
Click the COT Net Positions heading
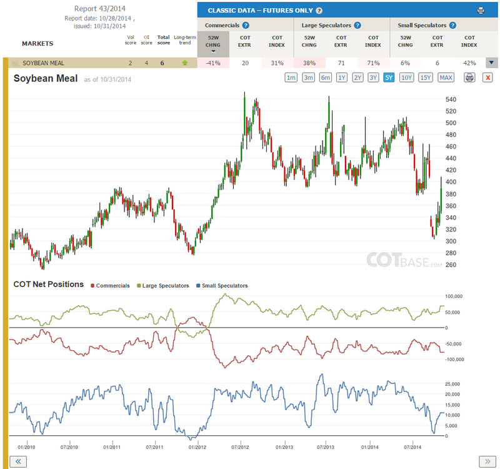pyautogui.click(x=49, y=285)
